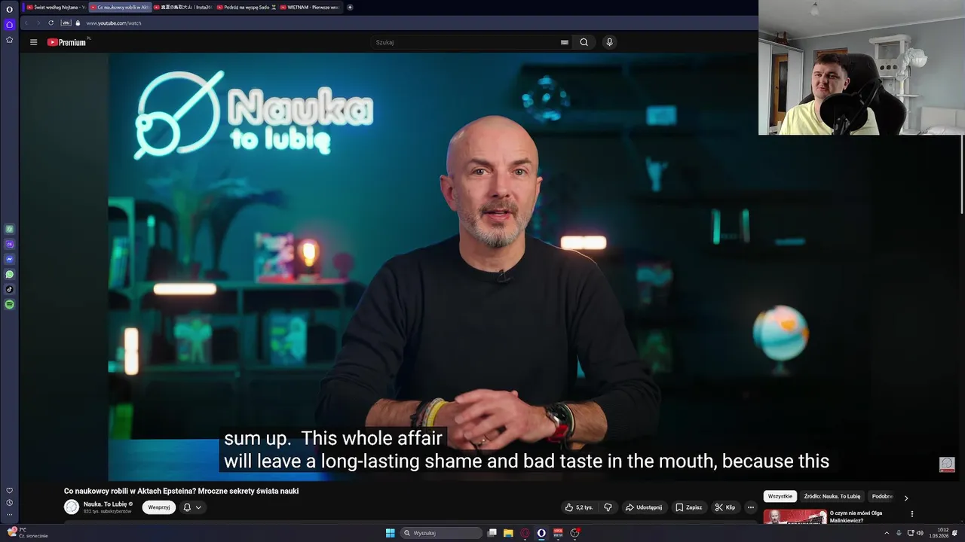Start voice search with microphone
965x542 pixels.
click(609, 42)
